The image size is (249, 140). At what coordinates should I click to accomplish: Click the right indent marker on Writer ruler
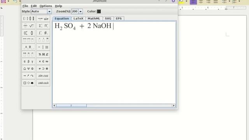click(226, 9)
